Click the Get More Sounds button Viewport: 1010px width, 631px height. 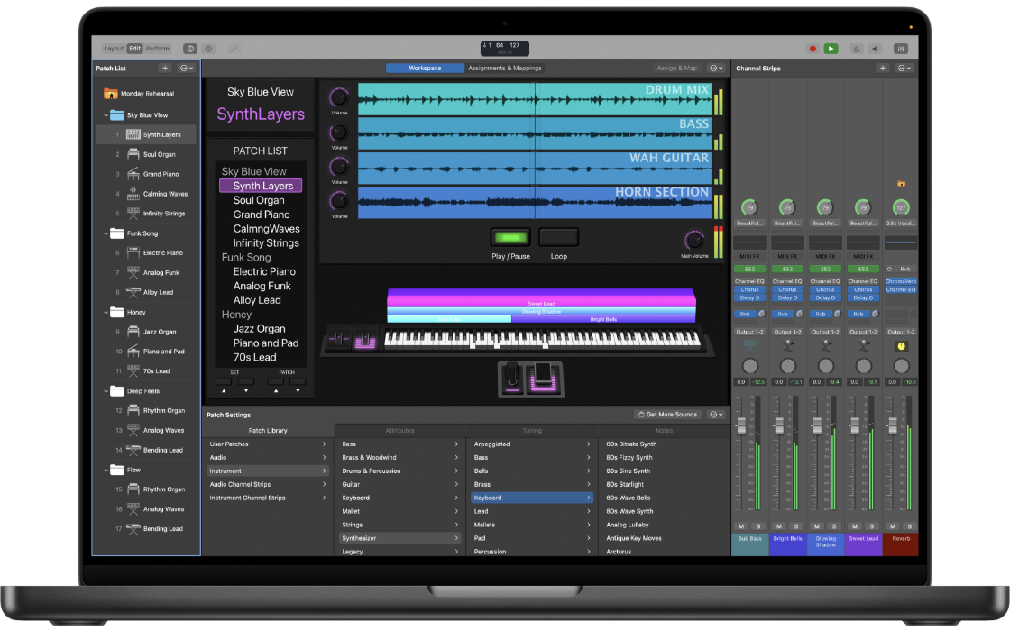pyautogui.click(x=667, y=415)
